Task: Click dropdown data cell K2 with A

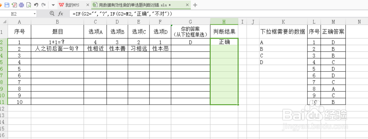Action: [x=283, y=42]
